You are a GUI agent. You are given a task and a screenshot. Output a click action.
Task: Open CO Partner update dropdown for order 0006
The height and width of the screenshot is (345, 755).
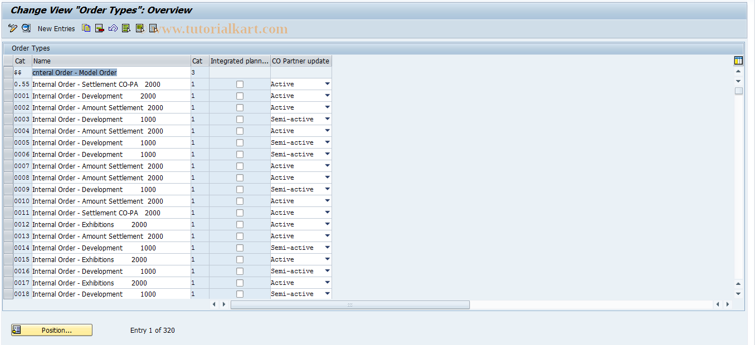[327, 154]
